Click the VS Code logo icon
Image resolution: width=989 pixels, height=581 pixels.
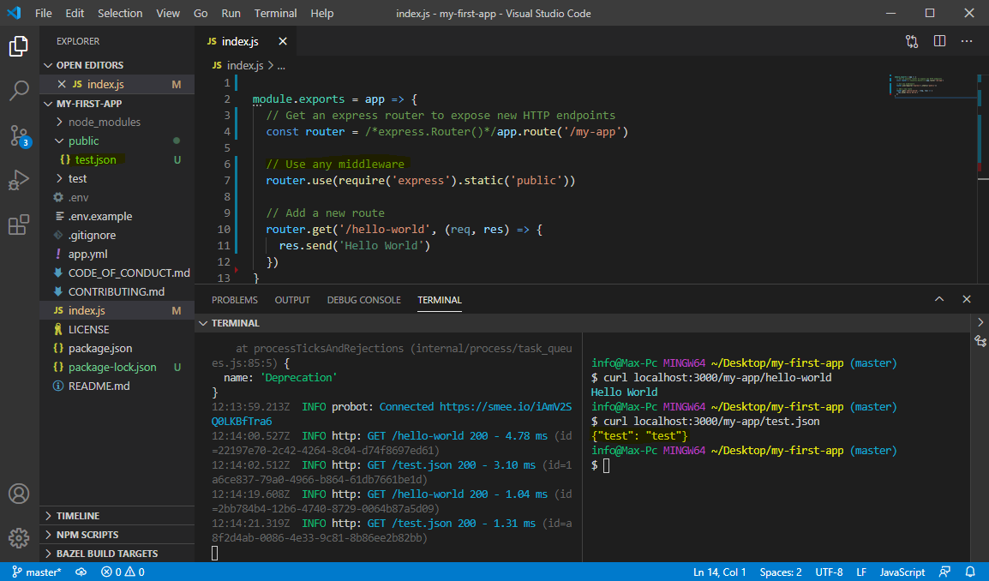point(14,13)
